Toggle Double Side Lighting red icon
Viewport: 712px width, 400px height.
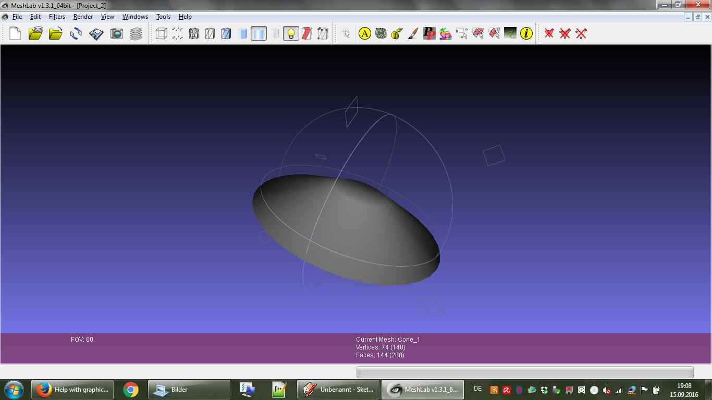[x=307, y=34]
